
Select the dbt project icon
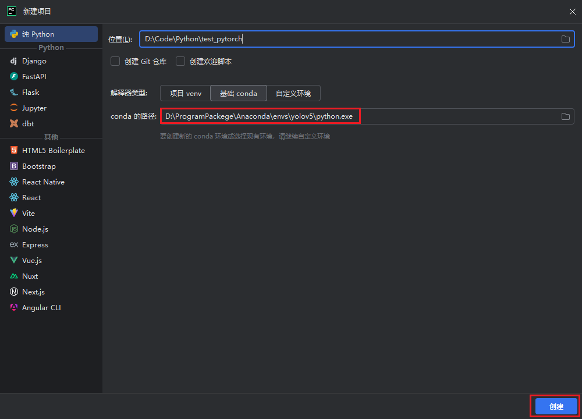click(14, 124)
